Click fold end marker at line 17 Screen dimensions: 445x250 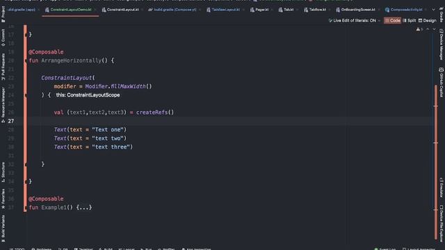click(x=26, y=35)
